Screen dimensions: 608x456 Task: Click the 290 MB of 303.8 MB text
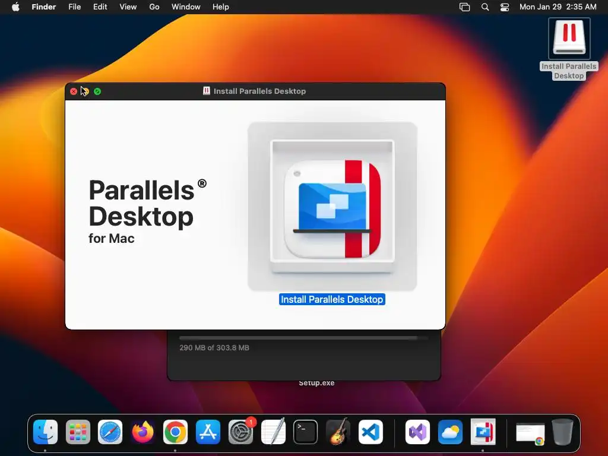214,348
